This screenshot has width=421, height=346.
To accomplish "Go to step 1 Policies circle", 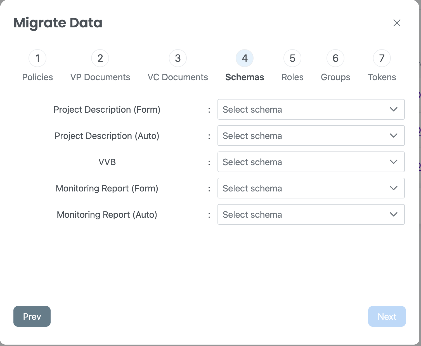I will click(37, 58).
